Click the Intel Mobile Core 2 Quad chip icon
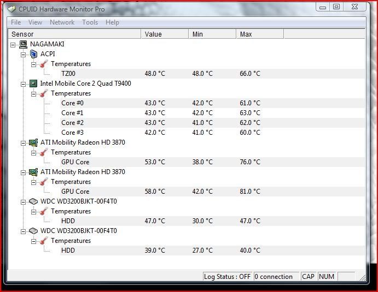This screenshot has width=378, height=292. point(33,84)
